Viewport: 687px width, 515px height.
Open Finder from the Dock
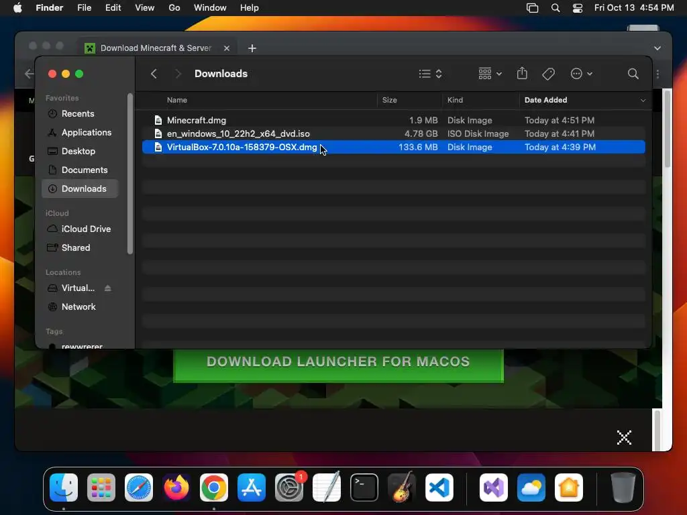pyautogui.click(x=64, y=488)
